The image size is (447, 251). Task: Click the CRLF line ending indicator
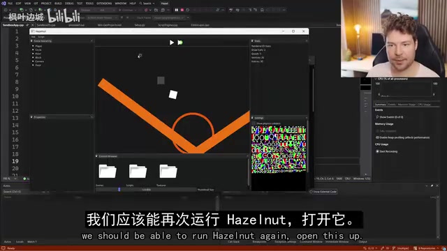[348, 178]
